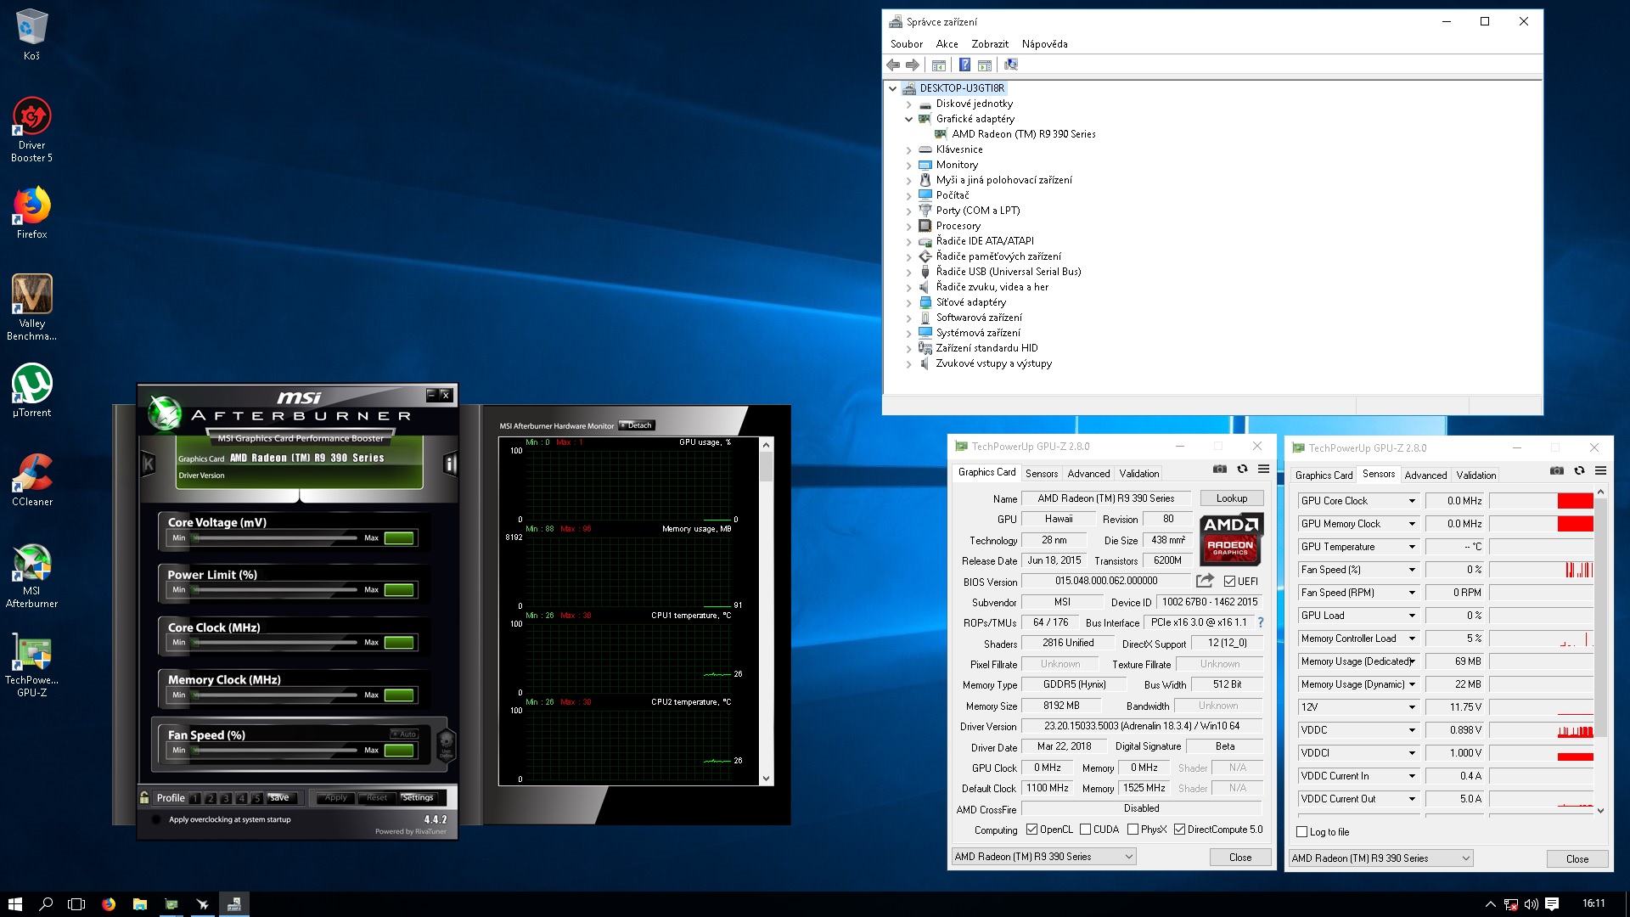This screenshot has width=1630, height=917.
Task: Open VDDC sensor dropdown arrow
Action: [1412, 730]
